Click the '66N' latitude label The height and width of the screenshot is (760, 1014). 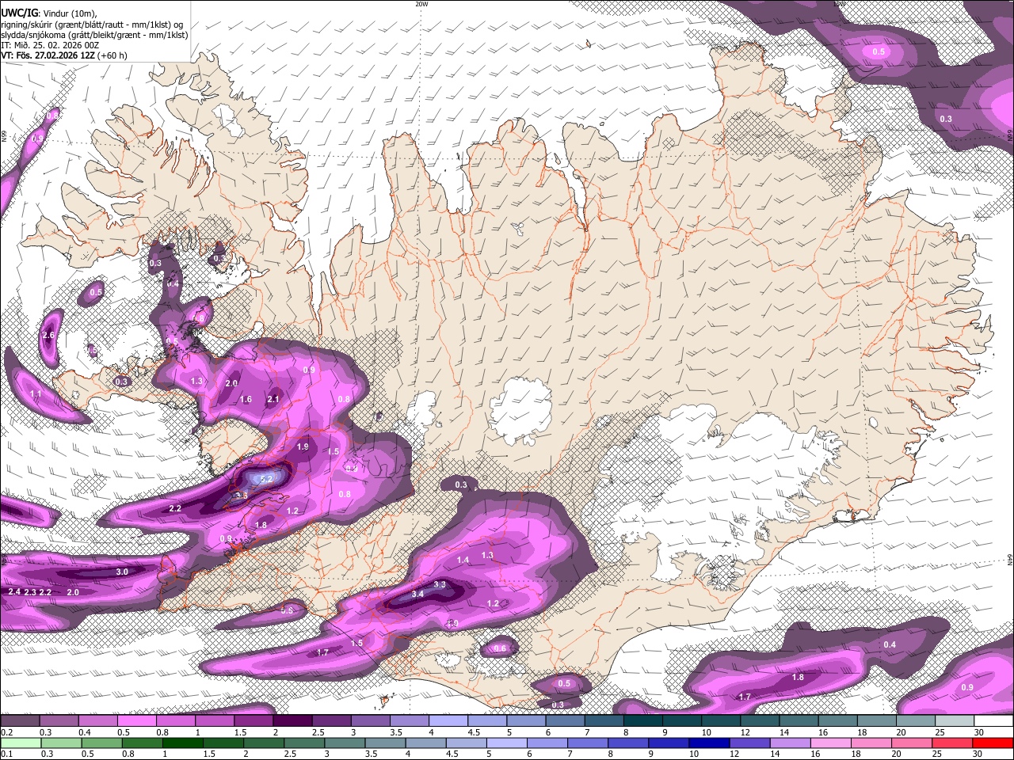point(4,136)
